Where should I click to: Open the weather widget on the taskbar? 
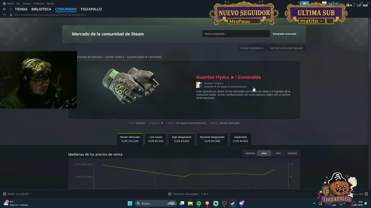(16, 203)
